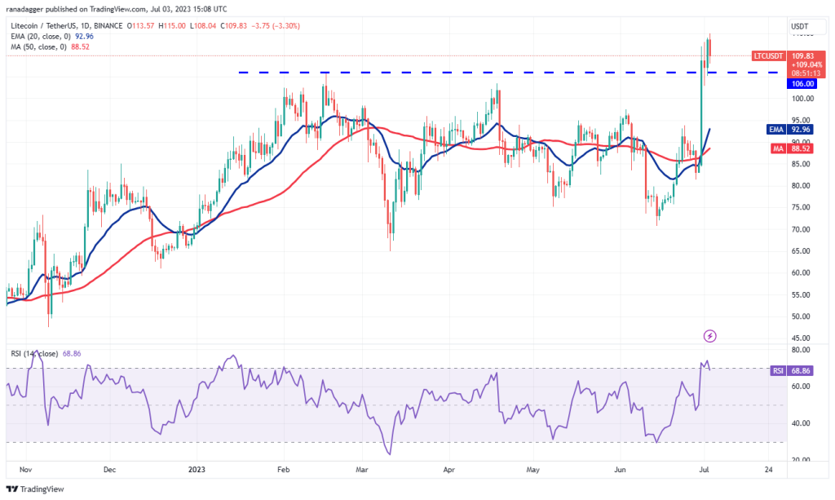835x500 pixels.
Task: Toggle visibility of the MA (50, close) indicator
Action: tap(39, 47)
